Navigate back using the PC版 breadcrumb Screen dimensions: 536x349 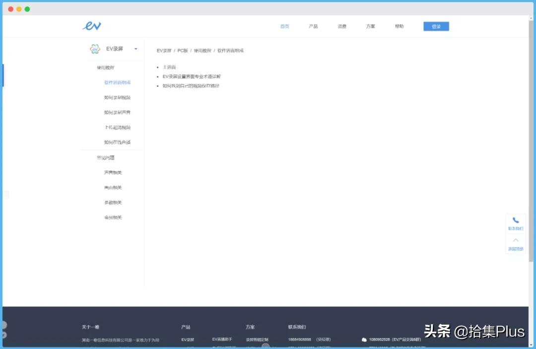tap(182, 50)
